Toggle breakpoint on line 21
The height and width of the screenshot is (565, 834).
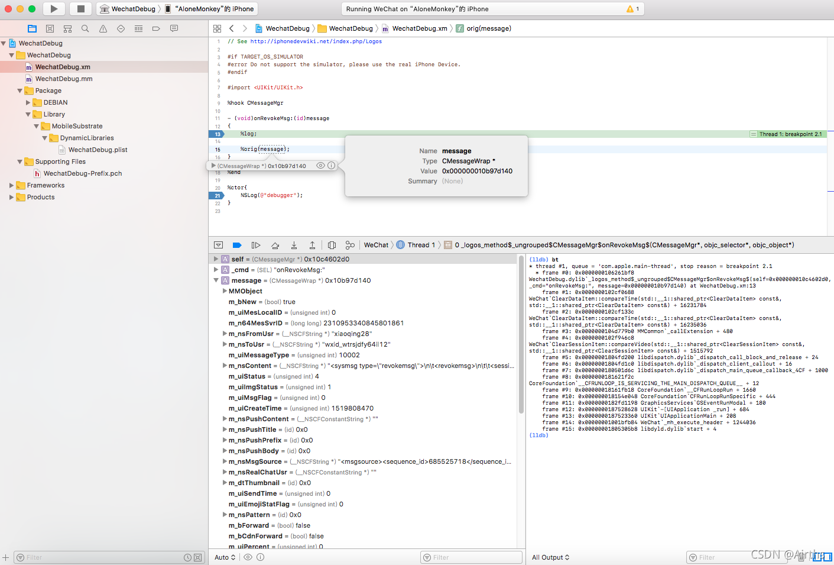click(216, 195)
